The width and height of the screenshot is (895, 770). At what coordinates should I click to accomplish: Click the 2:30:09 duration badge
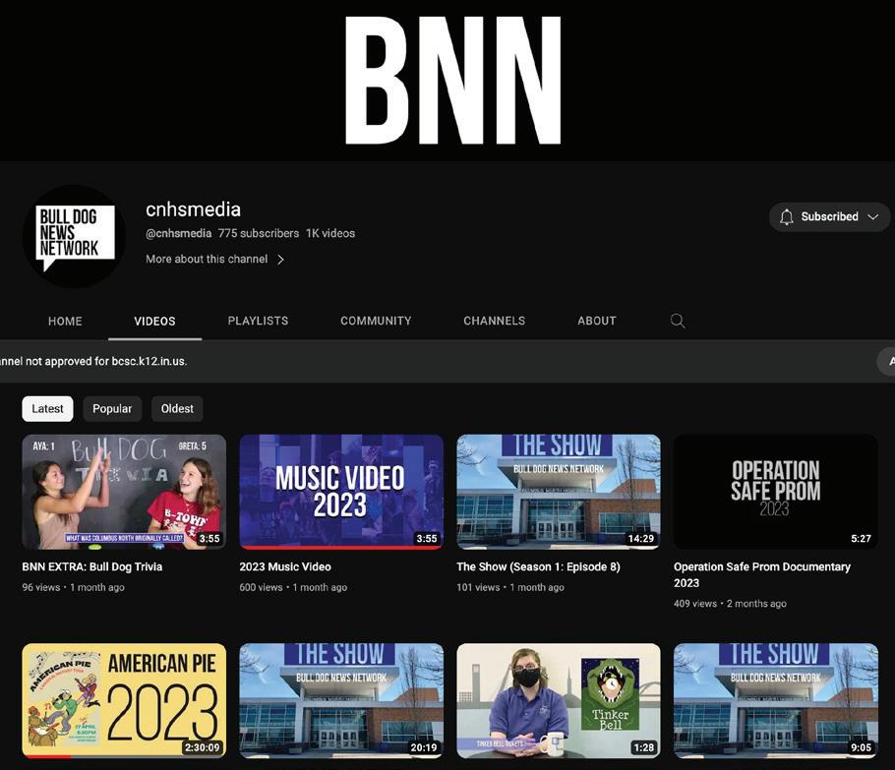point(202,747)
